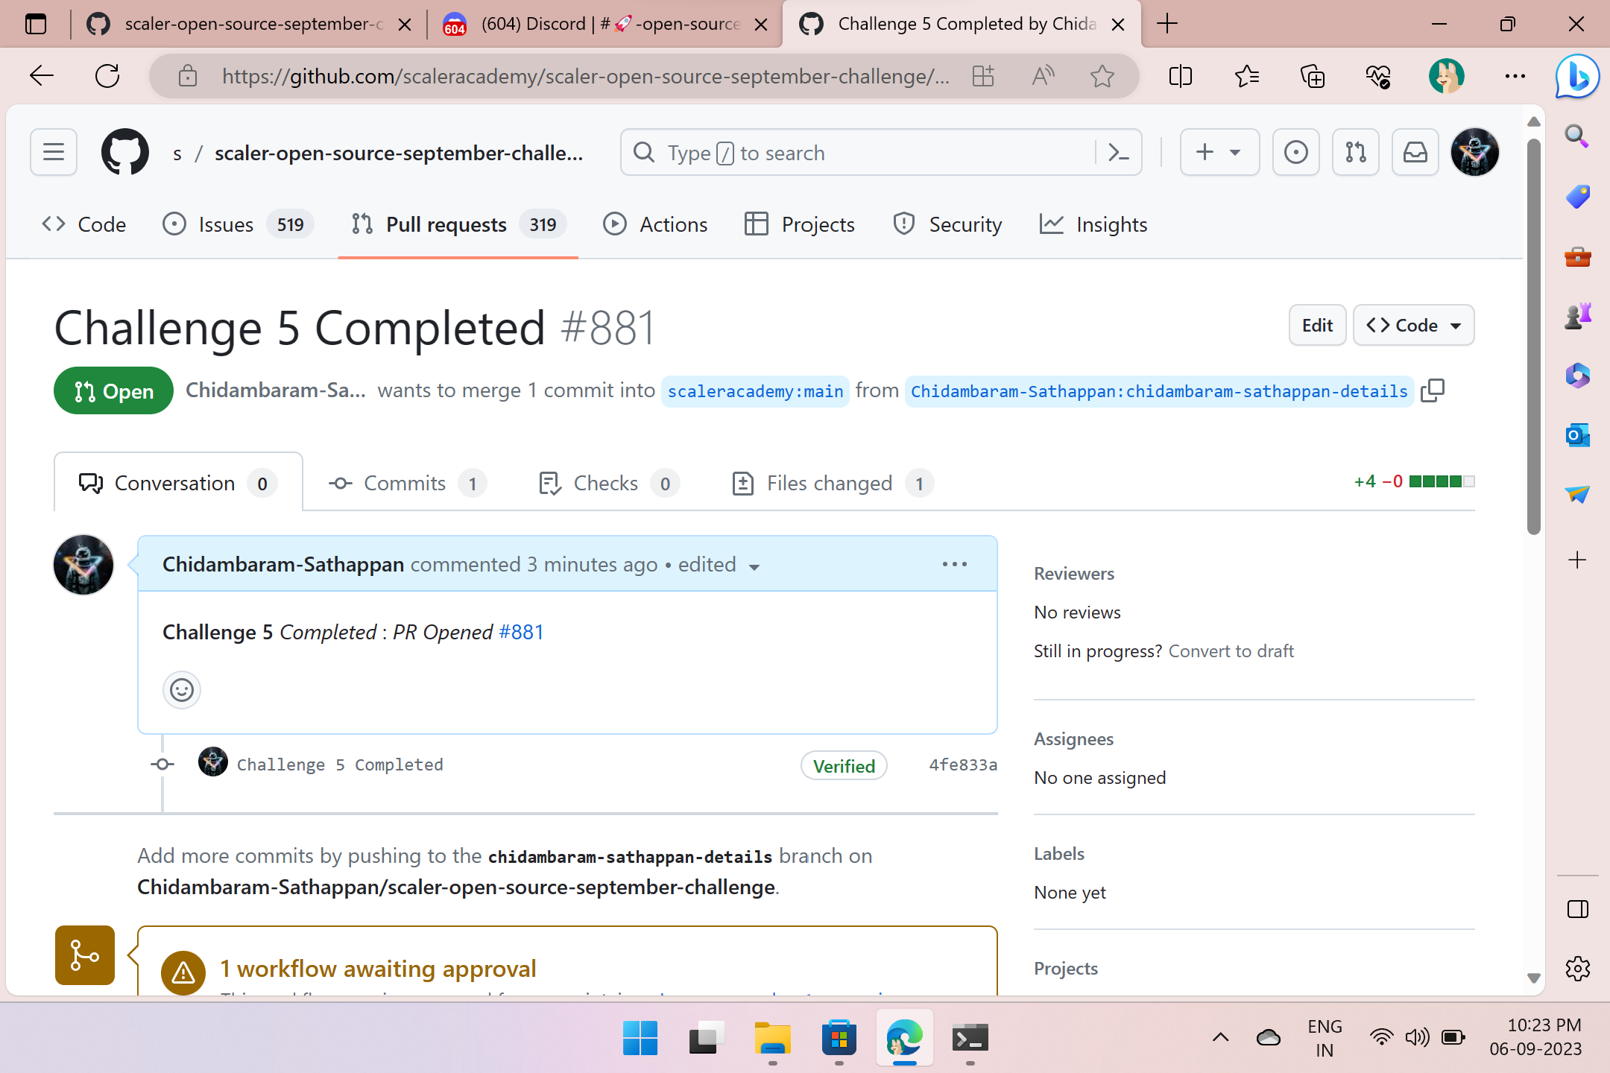
Task: Click inside the GitHub search field
Action: [x=857, y=152]
